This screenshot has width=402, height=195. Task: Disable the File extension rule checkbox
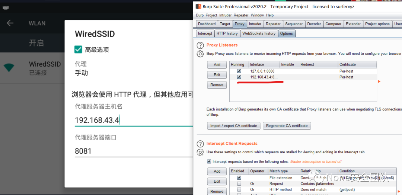pos(239,178)
